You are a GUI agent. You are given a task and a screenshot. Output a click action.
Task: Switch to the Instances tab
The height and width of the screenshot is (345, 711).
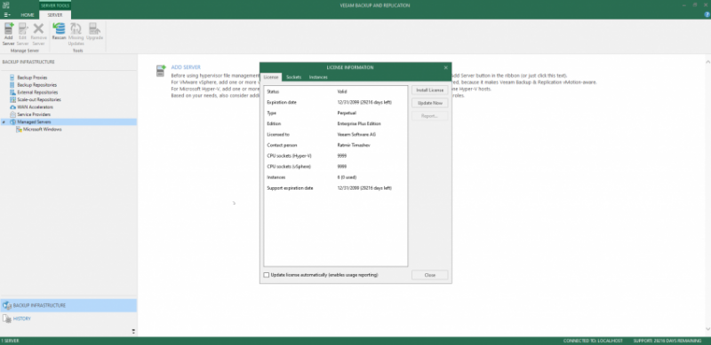318,77
